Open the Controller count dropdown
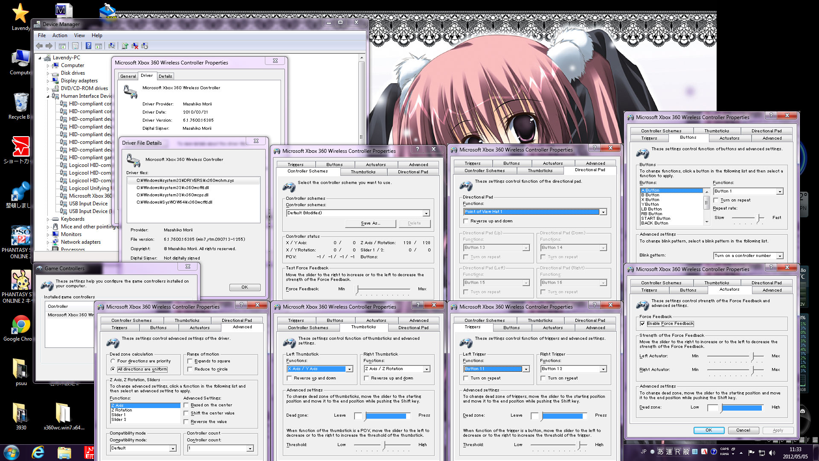819x461 pixels. tap(221, 448)
